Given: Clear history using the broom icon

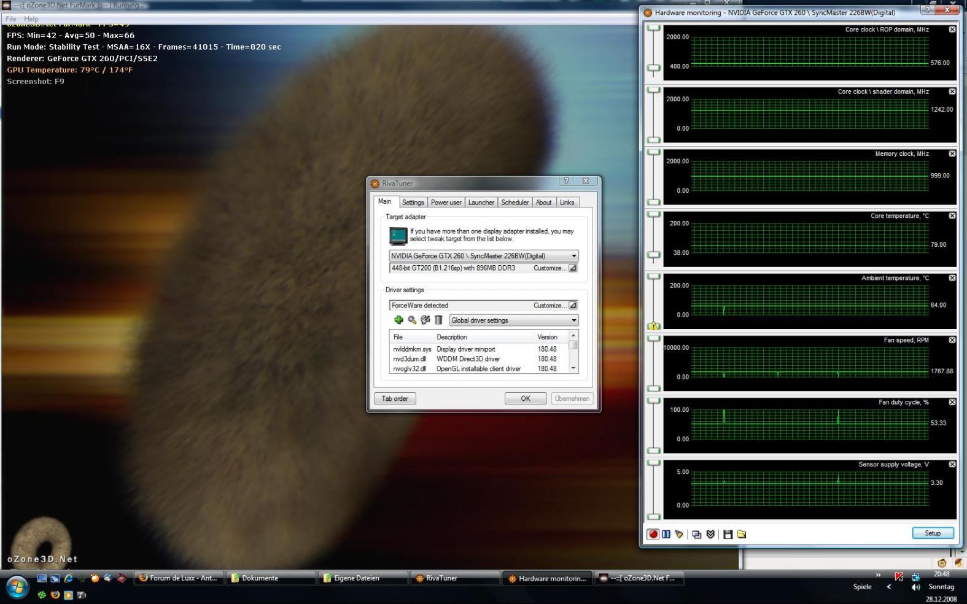Looking at the screenshot, I should click(679, 534).
